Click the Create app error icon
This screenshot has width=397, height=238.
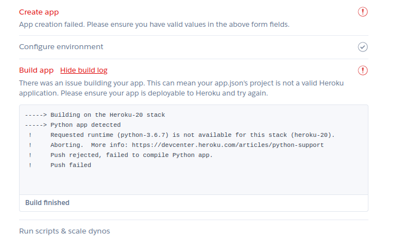tap(363, 12)
